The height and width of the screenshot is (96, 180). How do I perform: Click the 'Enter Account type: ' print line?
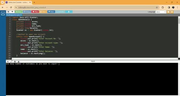42,43
